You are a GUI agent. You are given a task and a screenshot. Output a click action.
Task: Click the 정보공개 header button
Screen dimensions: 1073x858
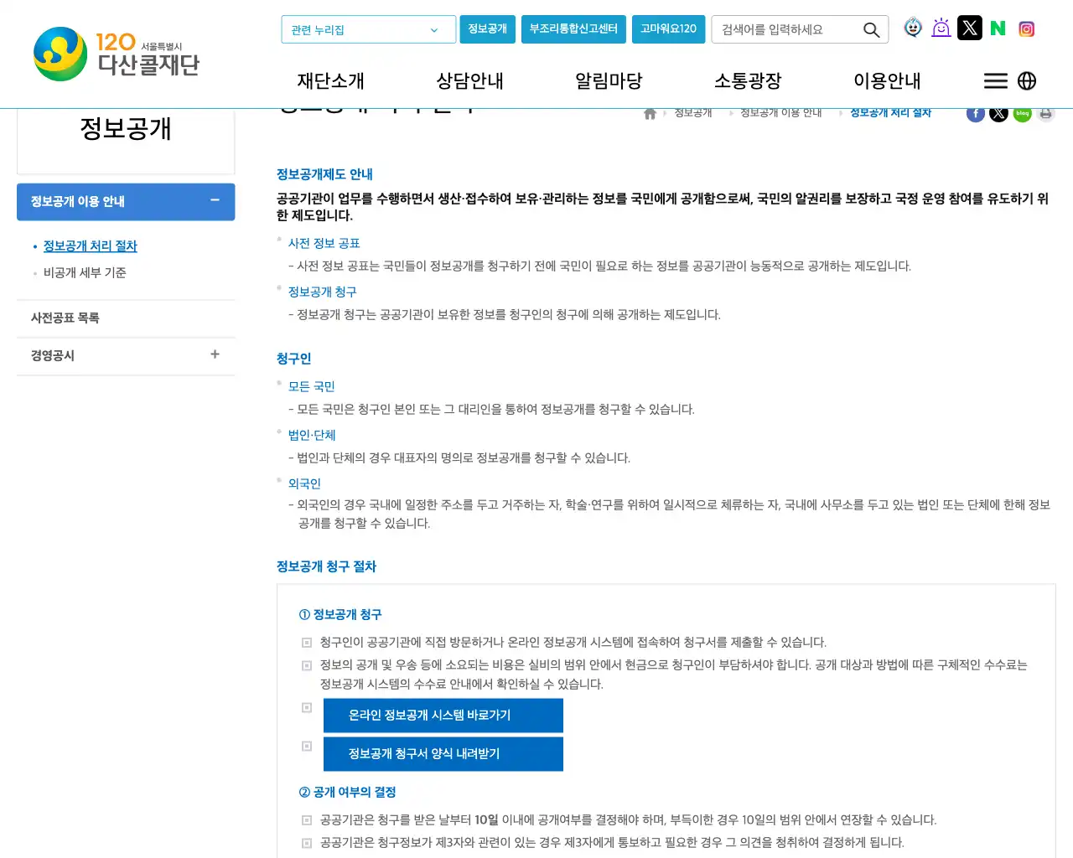click(x=487, y=29)
